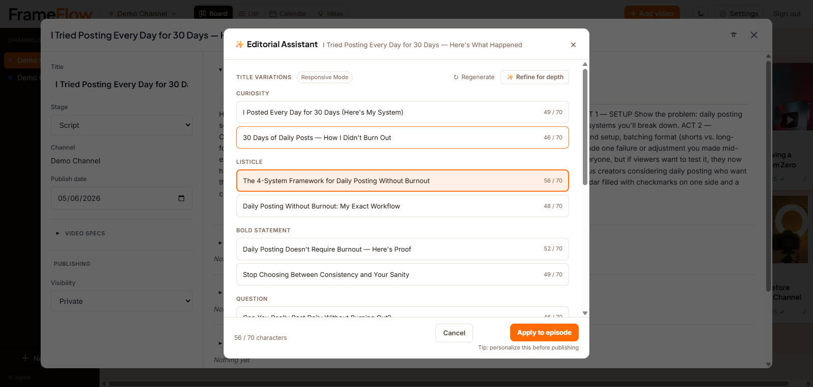Screen dimensions: 813x387
Task: Click the FrameFlow logo
Action: [x=51, y=14]
